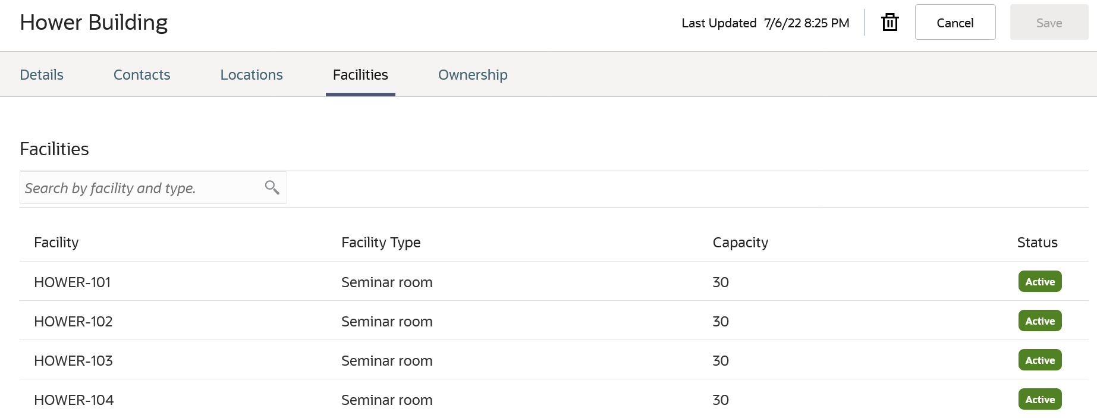The image size is (1097, 418).
Task: Go to the Locations tab
Action: coord(252,75)
